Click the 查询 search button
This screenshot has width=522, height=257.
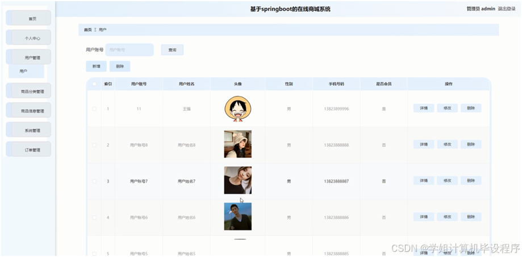coord(172,50)
